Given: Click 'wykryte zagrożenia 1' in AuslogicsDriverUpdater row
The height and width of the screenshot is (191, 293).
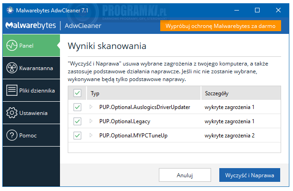Looking at the screenshot, I should tap(229, 107).
